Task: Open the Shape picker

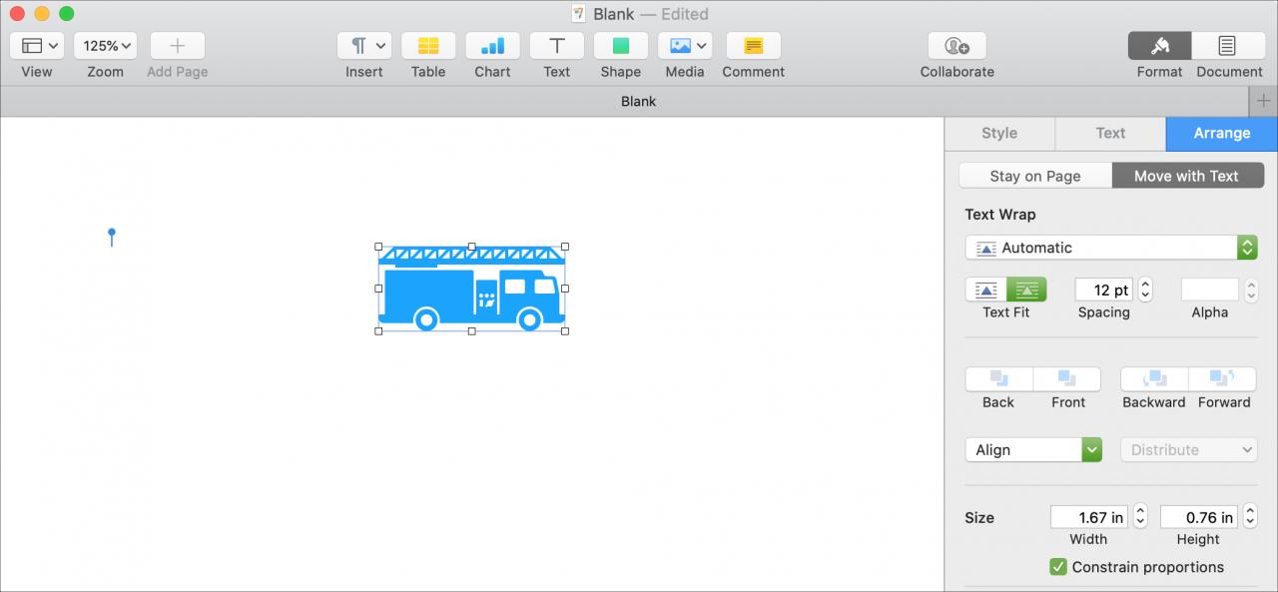Action: (621, 46)
